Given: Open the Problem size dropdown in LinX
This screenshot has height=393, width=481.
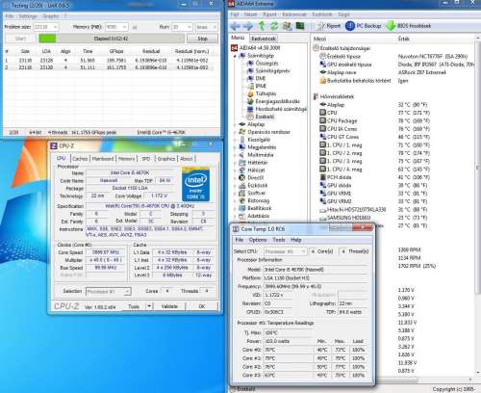Looking at the screenshot, I should 46,27.
